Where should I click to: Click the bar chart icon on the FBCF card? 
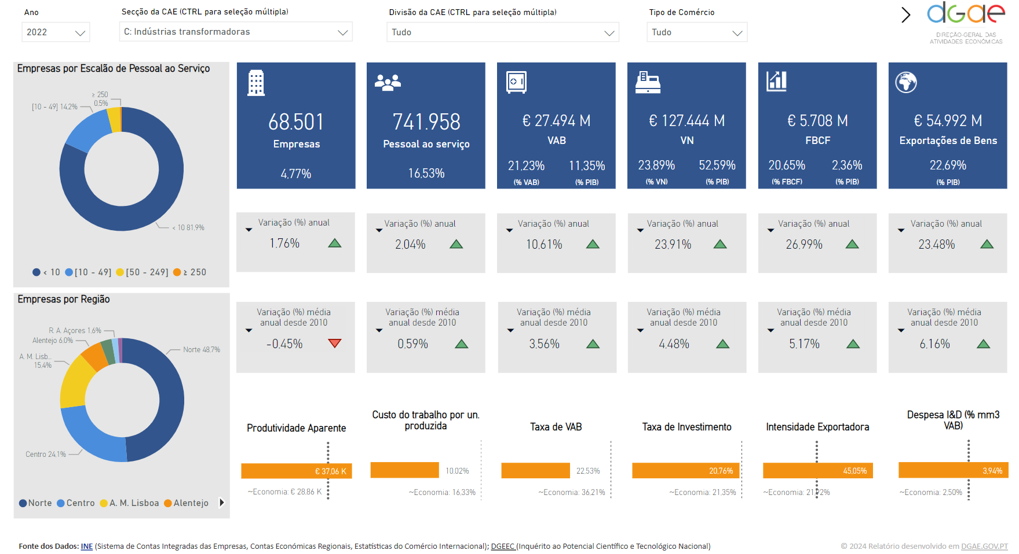(776, 82)
